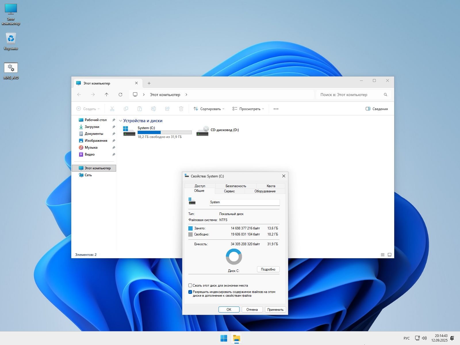The image size is (460, 345).
Task: Open the Оборудование tab
Action: 265,191
